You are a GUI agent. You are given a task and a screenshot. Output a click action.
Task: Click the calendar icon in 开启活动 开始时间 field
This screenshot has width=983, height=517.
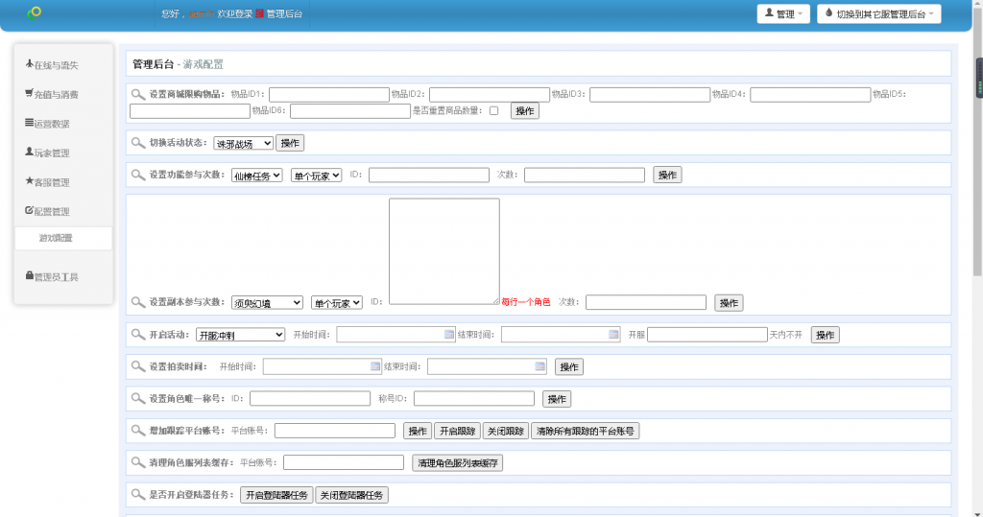449,335
